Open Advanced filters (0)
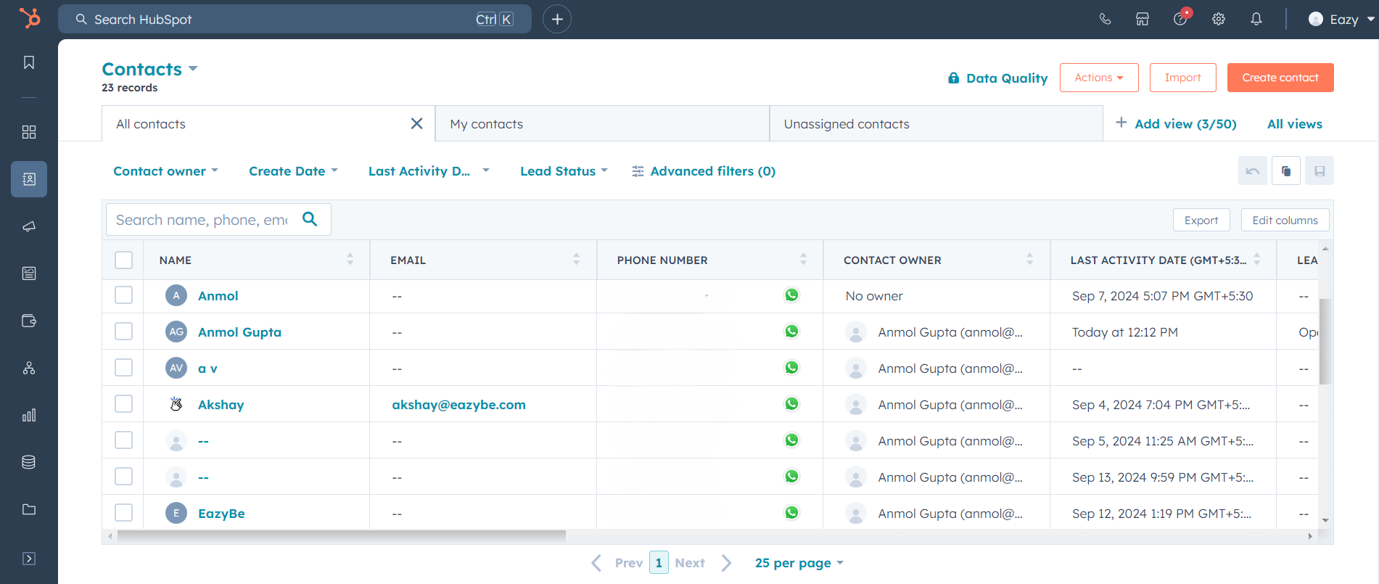Viewport: 1379px width, 584px height. tap(704, 171)
